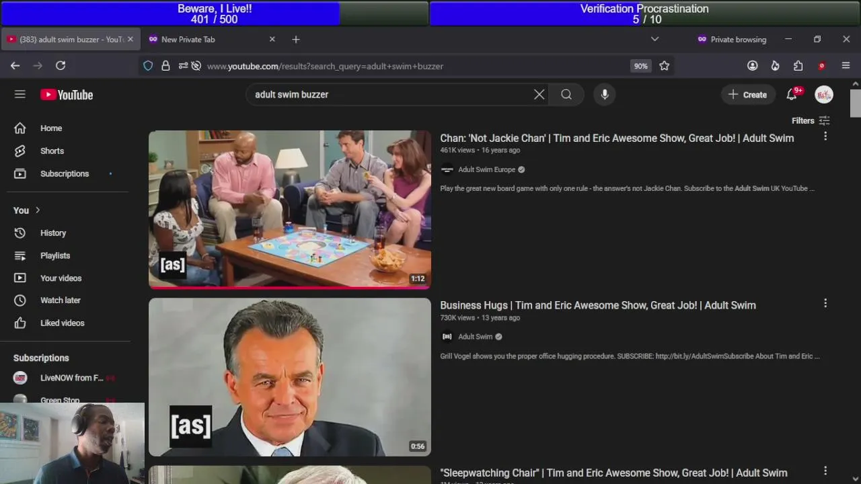Click the Create button

click(x=747, y=95)
